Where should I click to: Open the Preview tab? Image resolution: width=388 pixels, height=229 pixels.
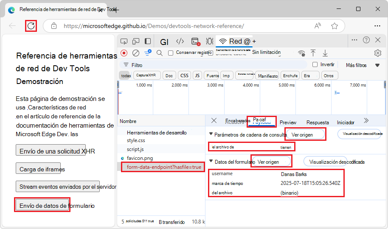288,123
